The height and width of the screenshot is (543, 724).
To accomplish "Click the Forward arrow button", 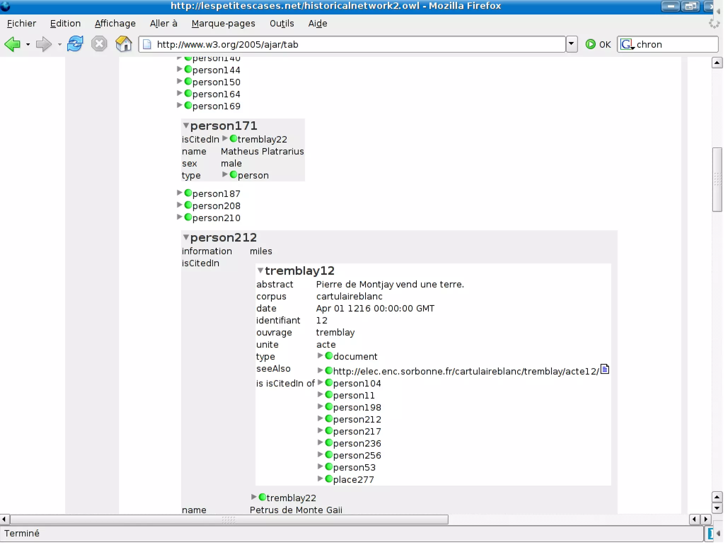I will tap(44, 44).
